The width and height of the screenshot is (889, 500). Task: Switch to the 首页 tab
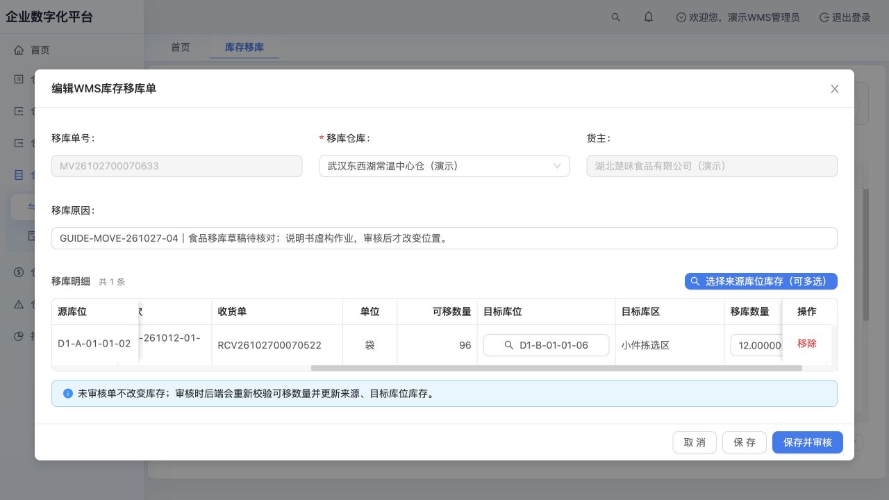point(181,47)
